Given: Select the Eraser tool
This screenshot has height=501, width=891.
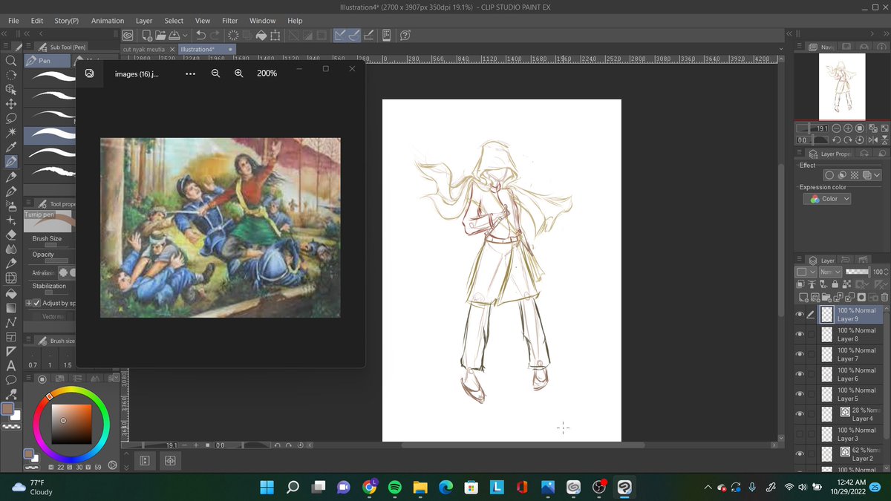Looking at the screenshot, I should 11,235.
